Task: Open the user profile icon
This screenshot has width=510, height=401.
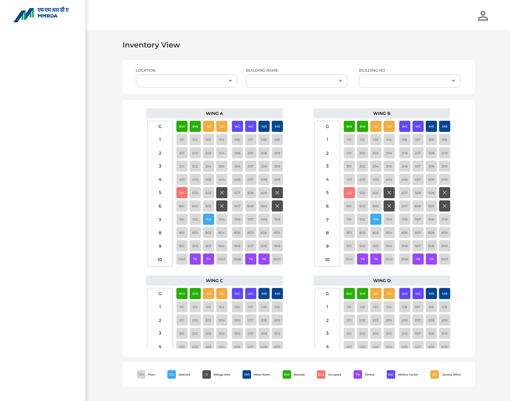Action: tap(483, 16)
